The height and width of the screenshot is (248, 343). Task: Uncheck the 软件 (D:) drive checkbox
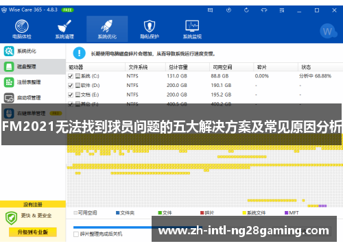click(x=71, y=86)
